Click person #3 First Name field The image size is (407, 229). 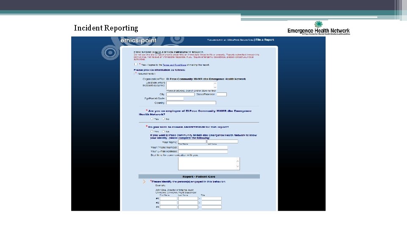(168, 207)
